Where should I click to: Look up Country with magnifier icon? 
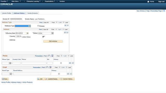point(21,36)
